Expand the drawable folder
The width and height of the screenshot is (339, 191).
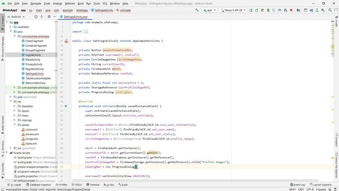click(14, 106)
